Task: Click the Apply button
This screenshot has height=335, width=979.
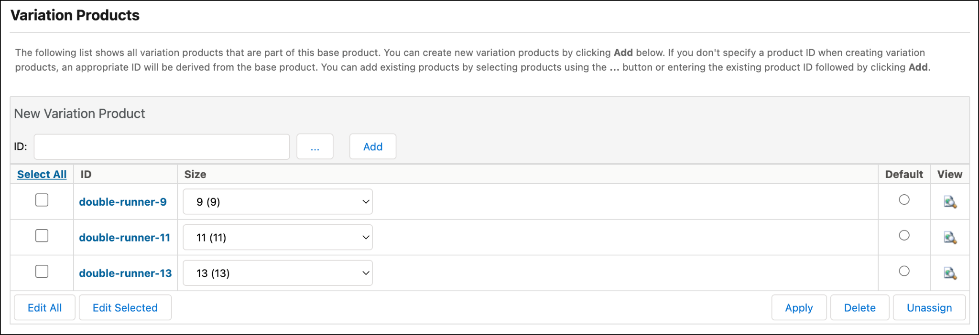Action: click(x=799, y=308)
